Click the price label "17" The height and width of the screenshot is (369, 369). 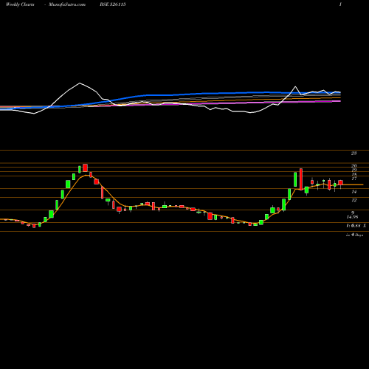click(x=354, y=179)
